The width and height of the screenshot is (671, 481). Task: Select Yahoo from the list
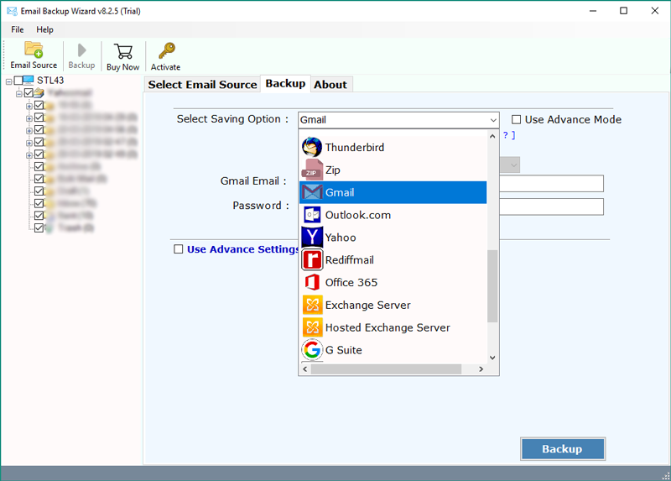coord(393,238)
